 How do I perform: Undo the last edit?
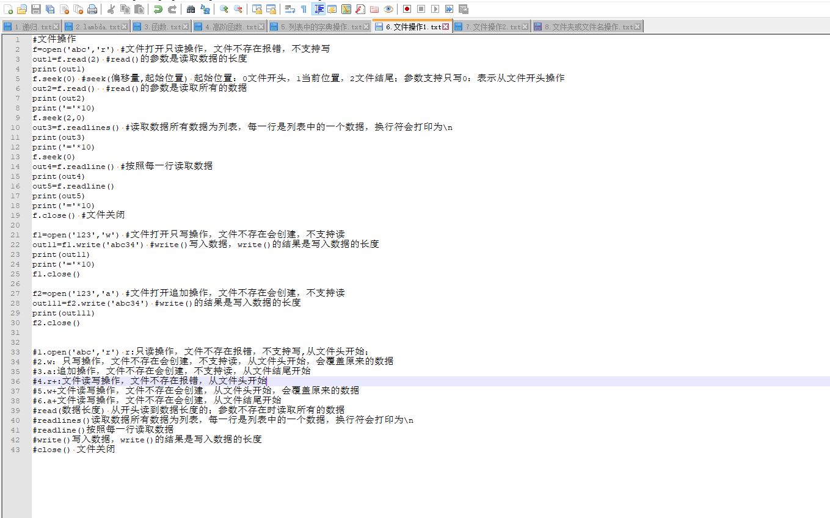[158, 9]
